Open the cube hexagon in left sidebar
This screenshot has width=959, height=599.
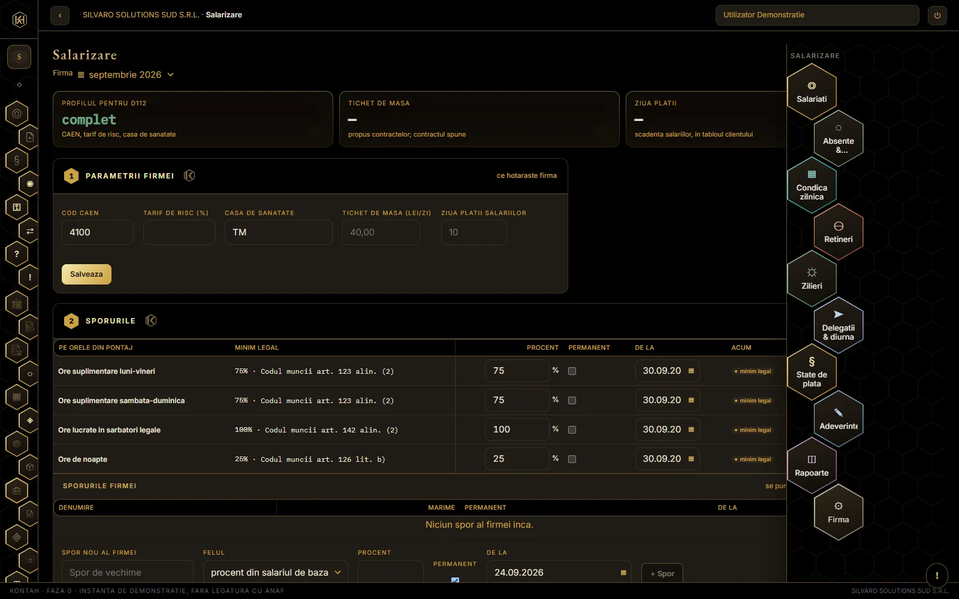click(30, 467)
